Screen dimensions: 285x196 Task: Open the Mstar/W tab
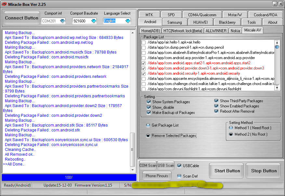tap(235, 15)
